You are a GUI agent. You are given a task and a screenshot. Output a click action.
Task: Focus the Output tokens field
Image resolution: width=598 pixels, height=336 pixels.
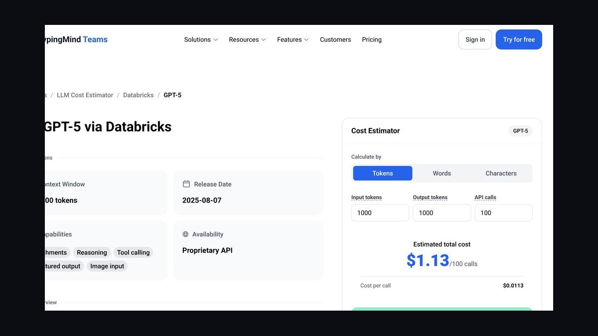pos(442,213)
